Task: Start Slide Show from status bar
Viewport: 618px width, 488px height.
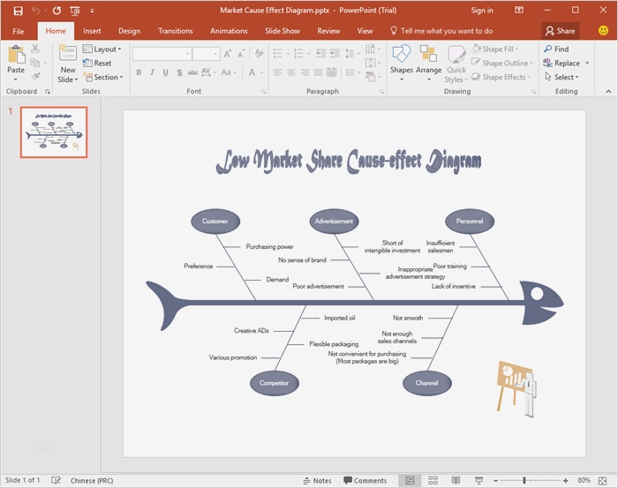Action: click(478, 480)
